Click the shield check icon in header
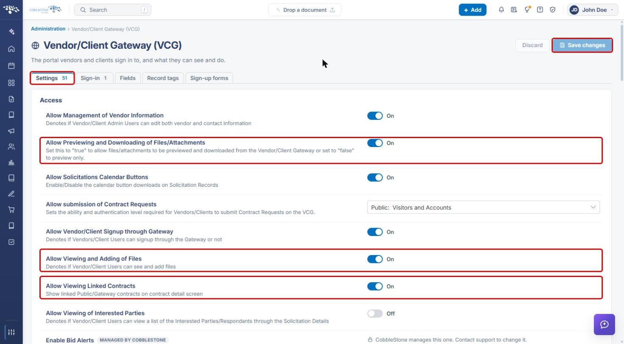The image size is (624, 344). coord(553,10)
